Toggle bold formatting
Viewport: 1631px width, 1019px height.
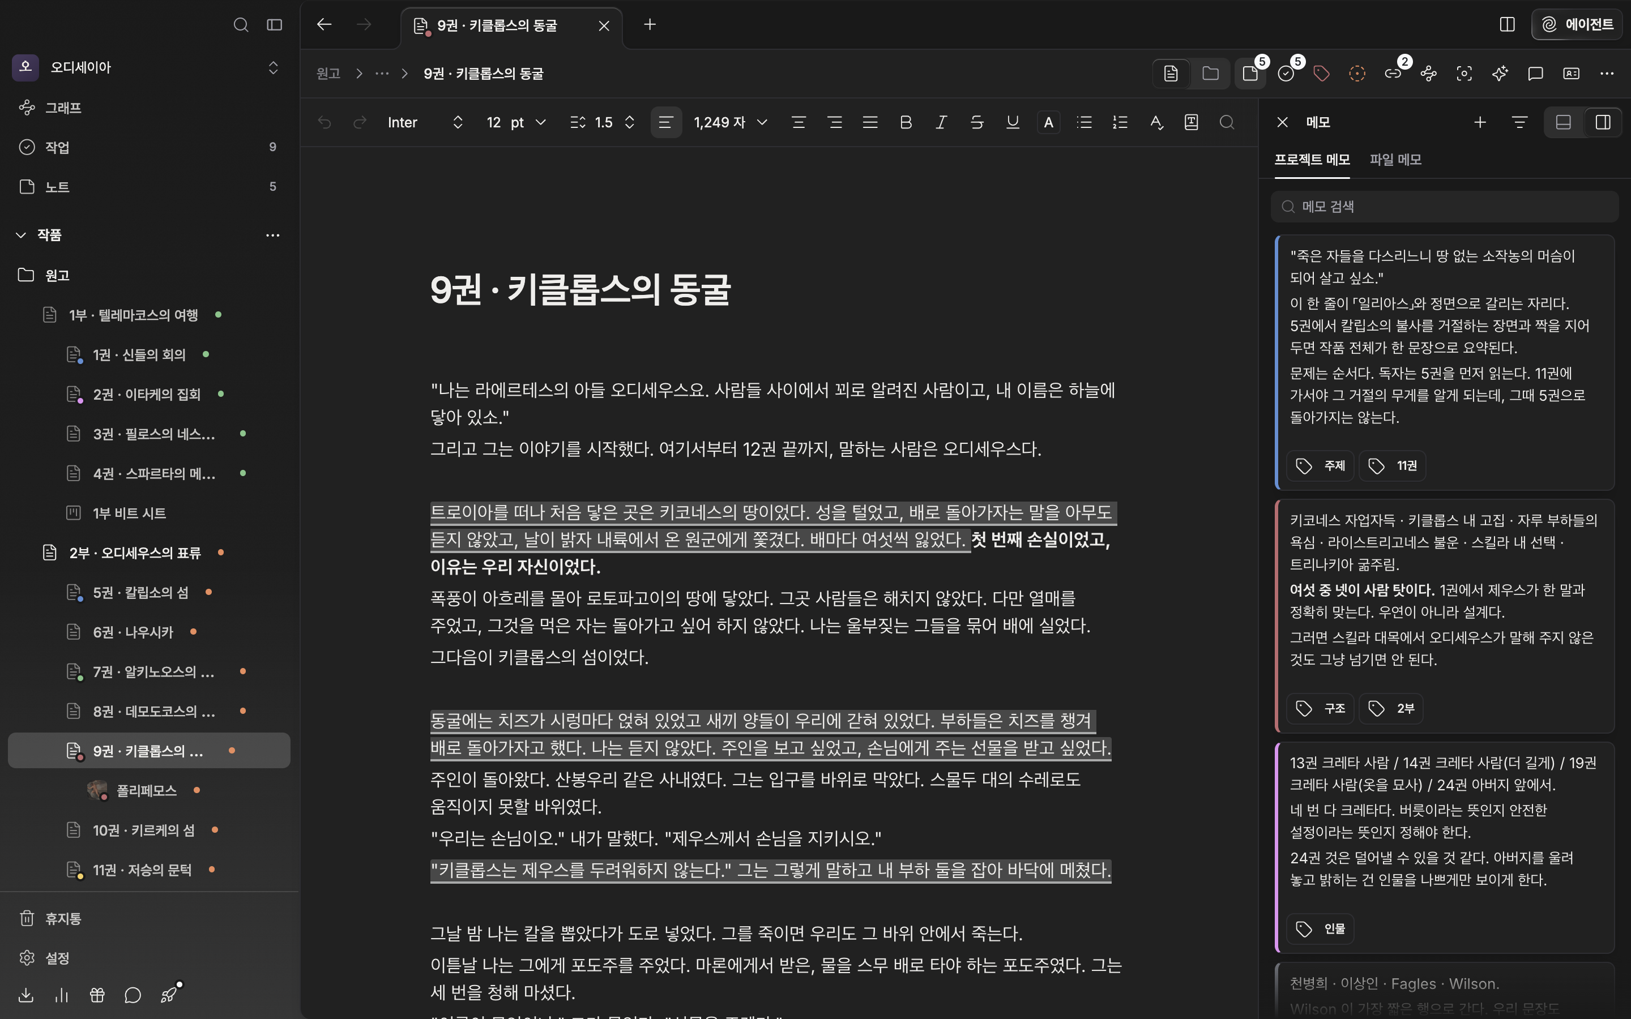tap(906, 122)
